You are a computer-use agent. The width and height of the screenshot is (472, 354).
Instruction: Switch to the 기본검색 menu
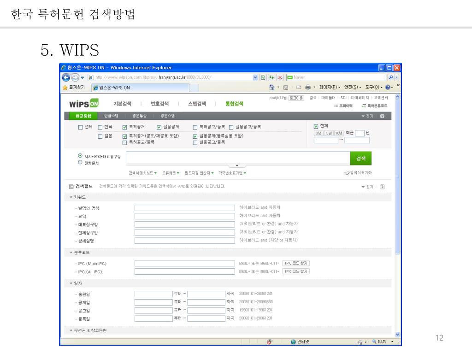point(122,104)
